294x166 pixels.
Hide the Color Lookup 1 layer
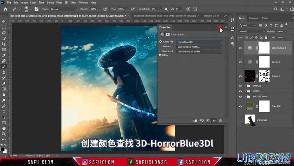(x=240, y=48)
